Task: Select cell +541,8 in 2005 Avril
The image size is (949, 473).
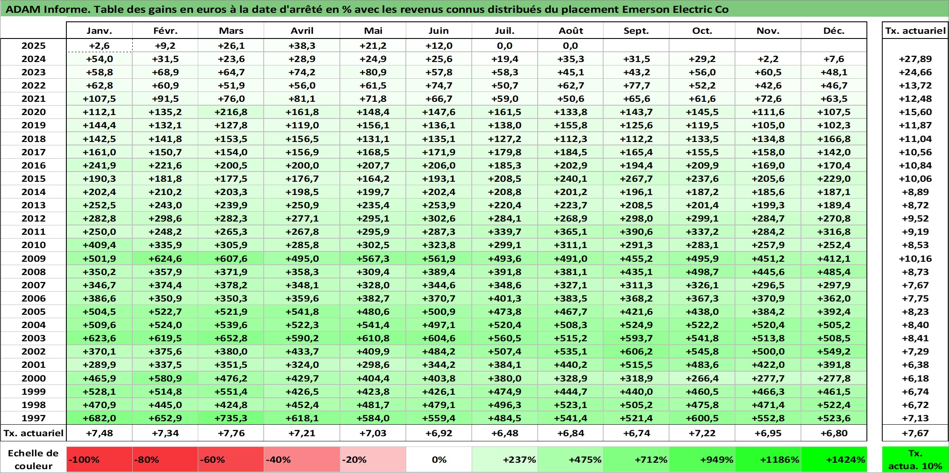Action: point(302,312)
